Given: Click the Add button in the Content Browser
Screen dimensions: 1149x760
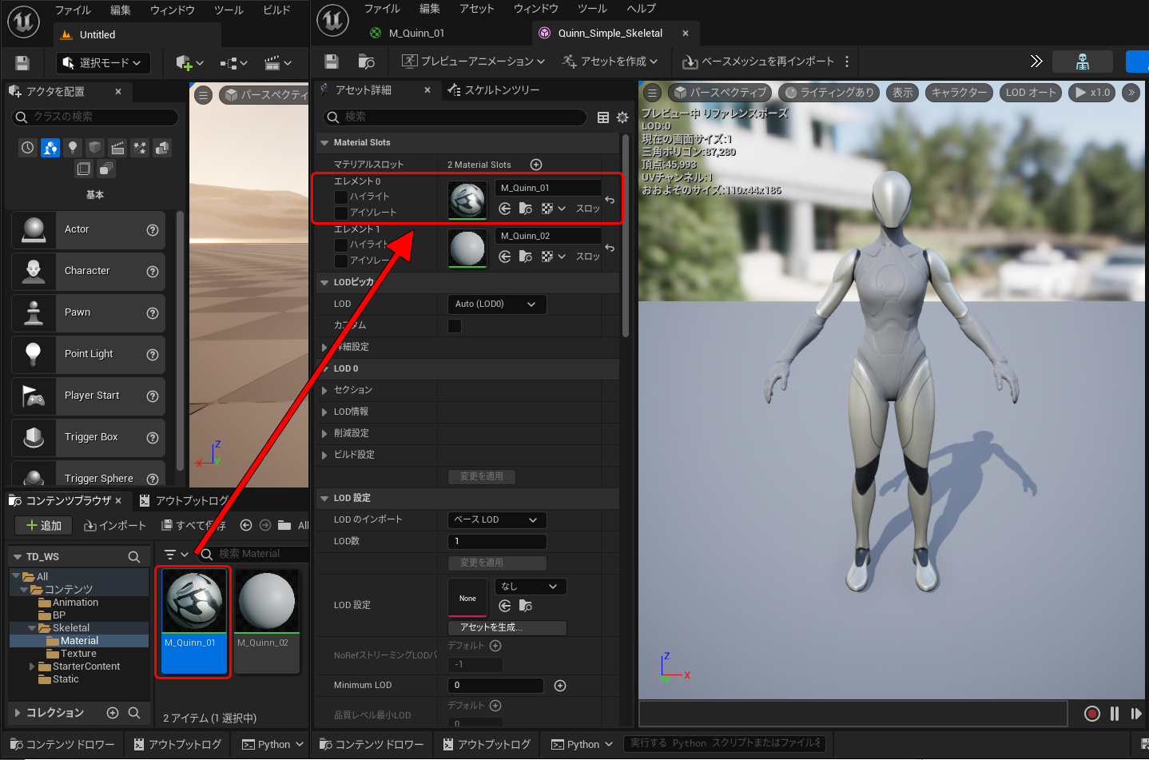Looking at the screenshot, I should click(44, 525).
